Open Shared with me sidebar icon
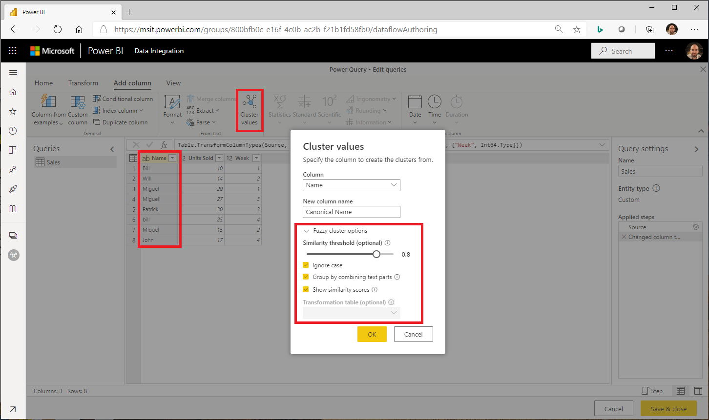 point(13,170)
